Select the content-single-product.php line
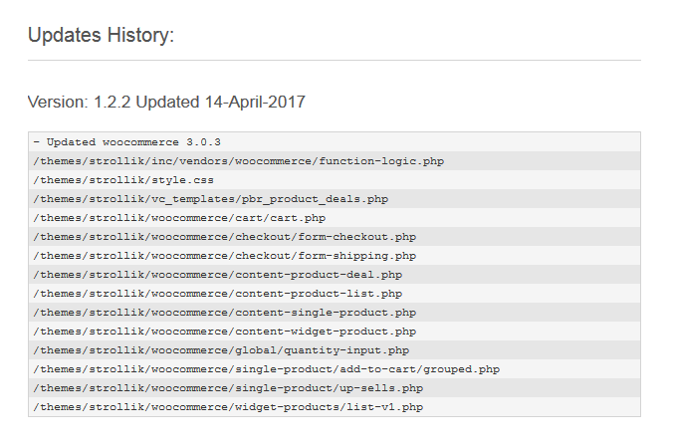 coord(335,313)
